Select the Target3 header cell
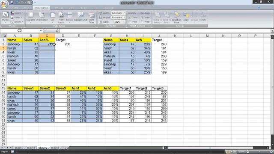274x154 pixels. click(x=159, y=89)
